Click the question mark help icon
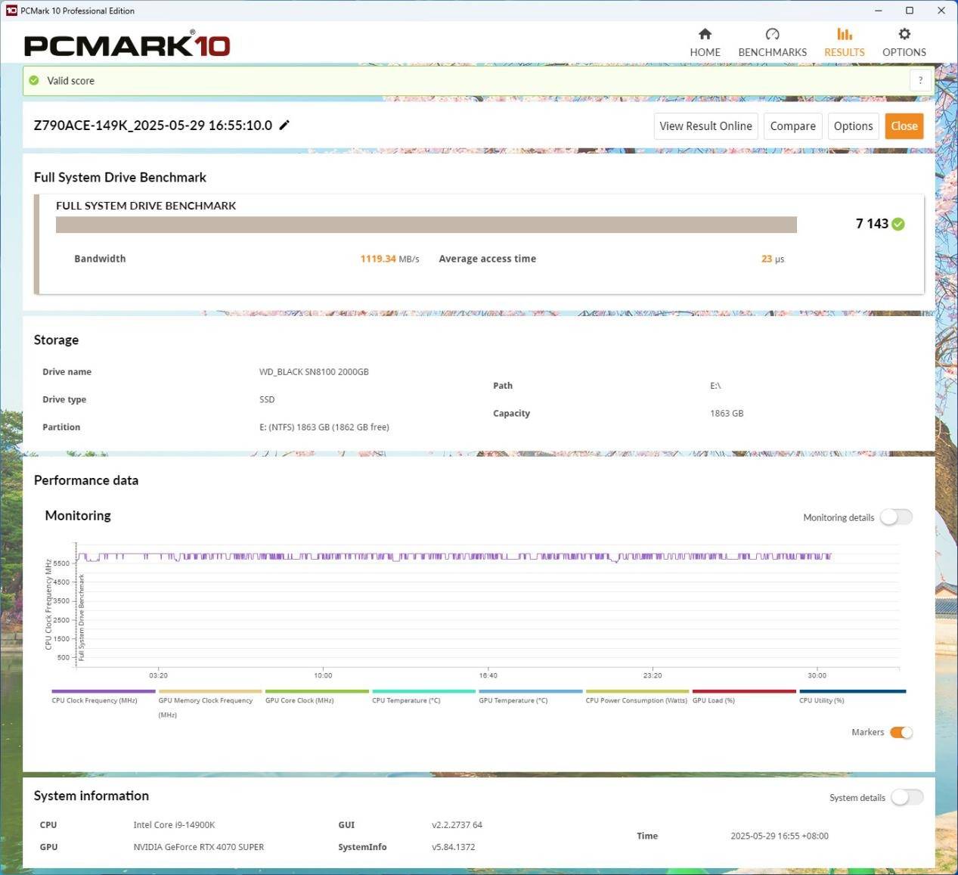 [x=919, y=81]
